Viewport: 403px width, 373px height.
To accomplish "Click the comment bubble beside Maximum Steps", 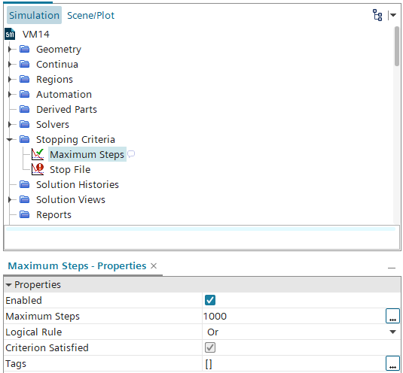I will (x=131, y=154).
